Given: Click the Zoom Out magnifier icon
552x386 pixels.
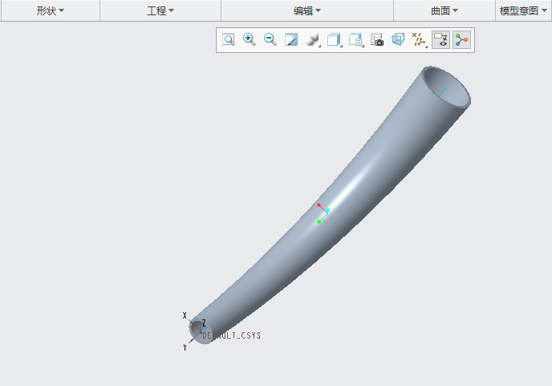Looking at the screenshot, I should [270, 39].
